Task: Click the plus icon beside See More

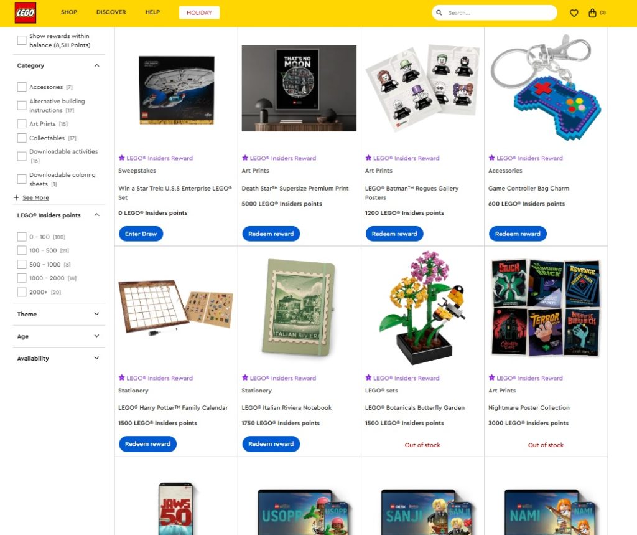Action: pyautogui.click(x=16, y=197)
